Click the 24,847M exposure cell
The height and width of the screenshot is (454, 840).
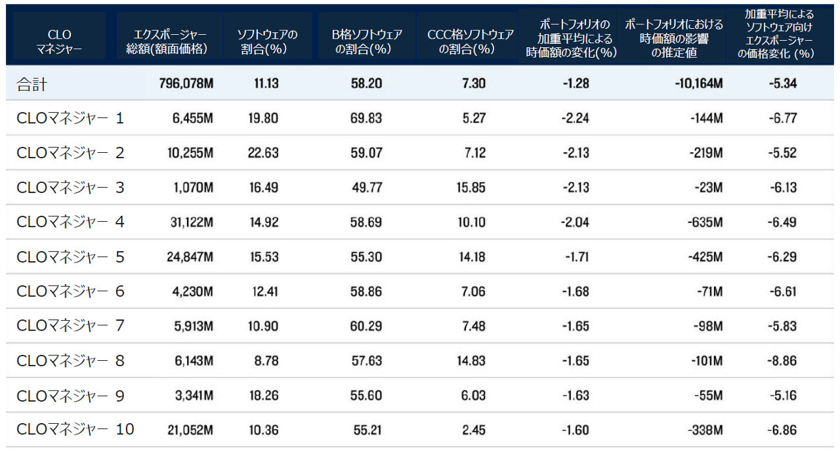(x=190, y=257)
